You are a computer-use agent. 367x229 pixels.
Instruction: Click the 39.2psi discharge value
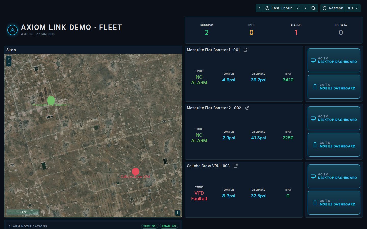258,80
